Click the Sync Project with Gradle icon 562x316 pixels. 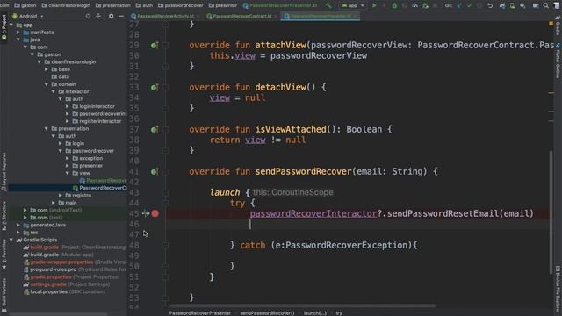coord(502,5)
